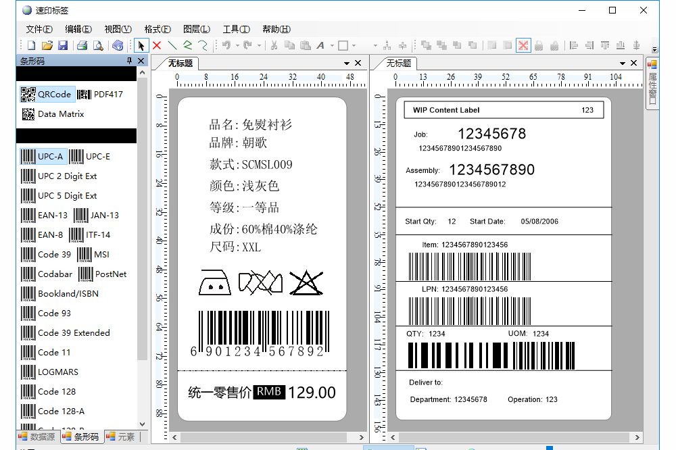The width and height of the screenshot is (676, 450).
Task: Open the toolbar overflow options arrow
Action: coord(654,49)
